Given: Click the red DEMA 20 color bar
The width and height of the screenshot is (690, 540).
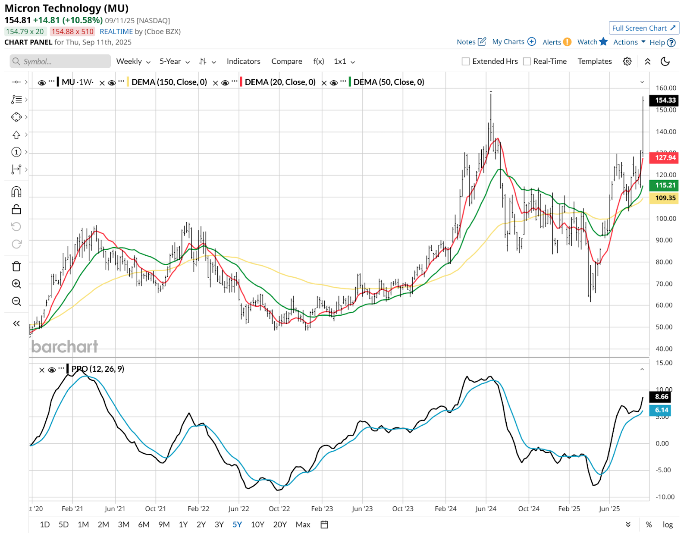Looking at the screenshot, I should (241, 82).
